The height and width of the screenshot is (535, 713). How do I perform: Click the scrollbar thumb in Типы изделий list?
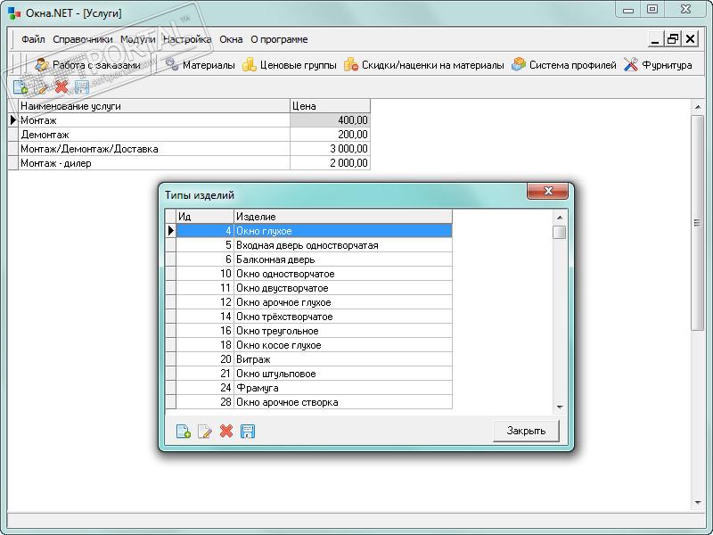coord(560,232)
